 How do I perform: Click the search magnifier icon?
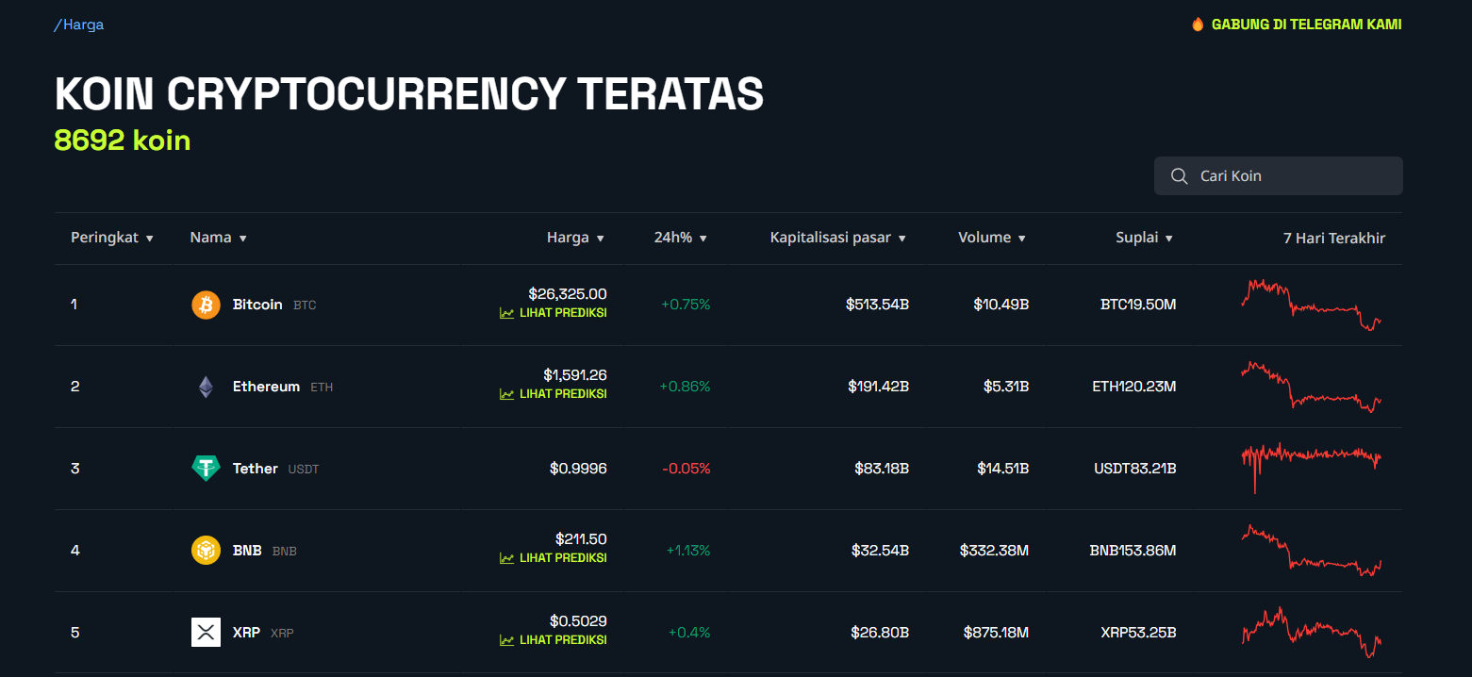[x=1179, y=176]
